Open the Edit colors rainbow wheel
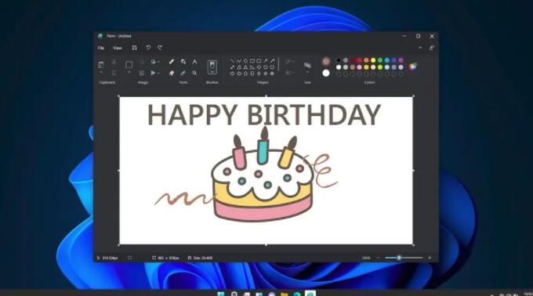 point(412,67)
